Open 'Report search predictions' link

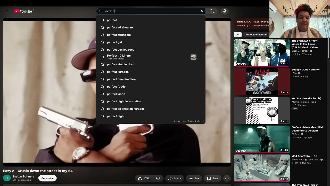coord(188,121)
